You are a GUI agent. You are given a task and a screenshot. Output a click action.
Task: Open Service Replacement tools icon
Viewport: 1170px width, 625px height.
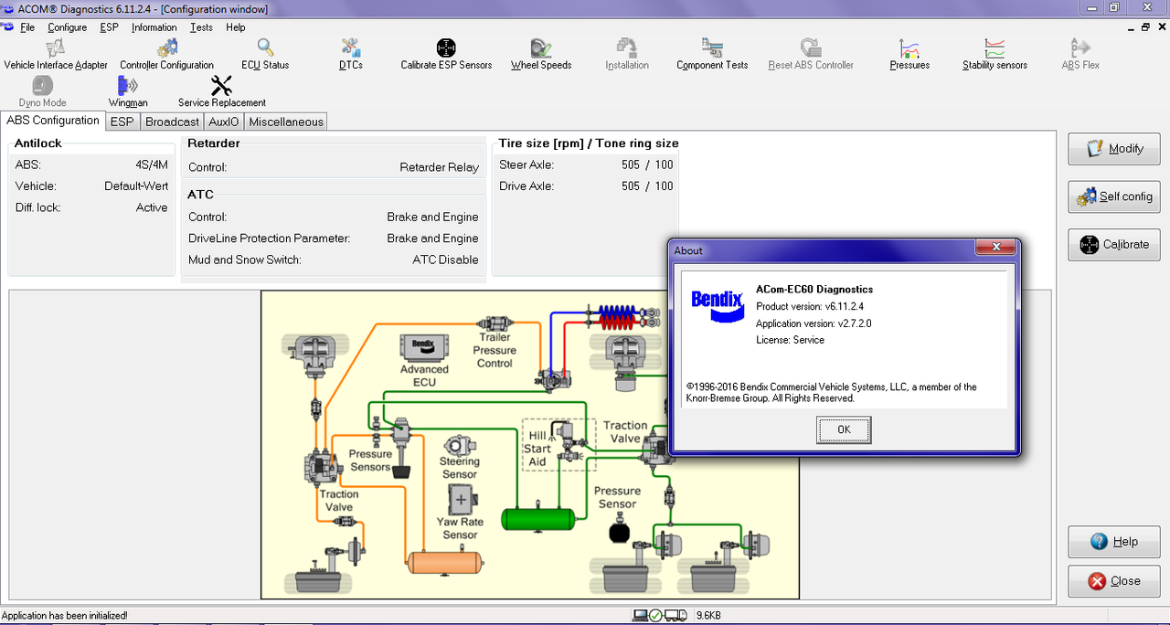(222, 85)
